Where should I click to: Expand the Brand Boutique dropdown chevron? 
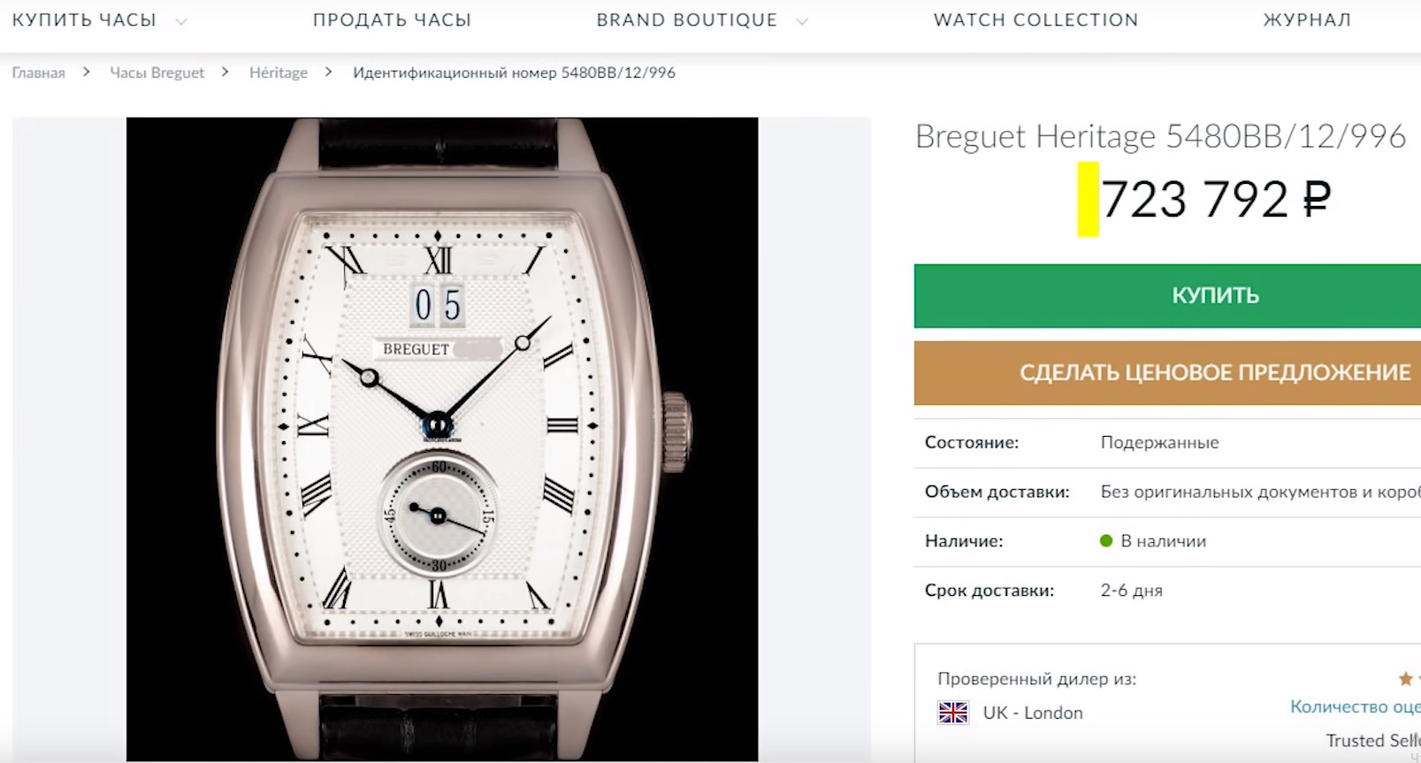tap(802, 20)
